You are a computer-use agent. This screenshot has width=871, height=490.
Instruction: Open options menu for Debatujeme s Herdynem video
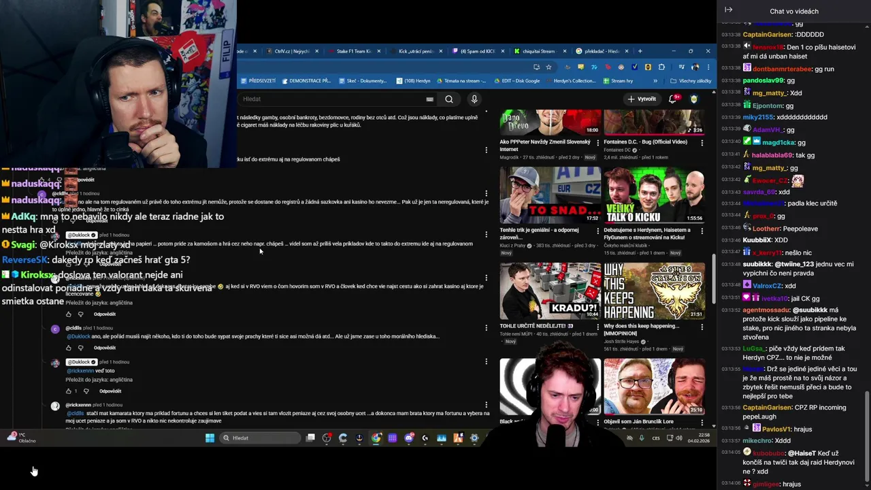coord(702,231)
